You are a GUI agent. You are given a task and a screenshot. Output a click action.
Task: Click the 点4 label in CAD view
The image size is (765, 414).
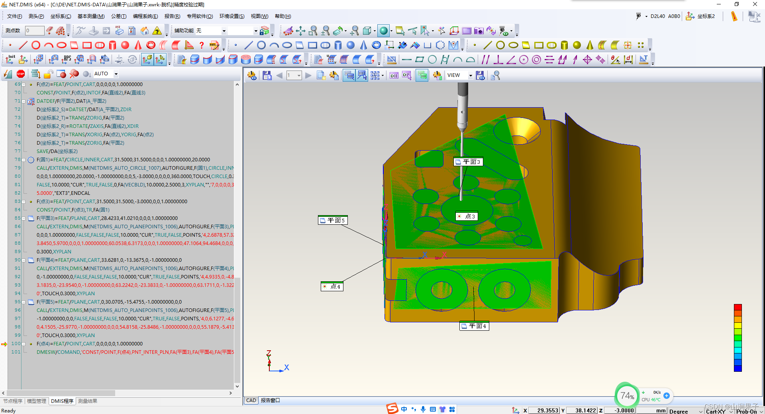tap(332, 286)
